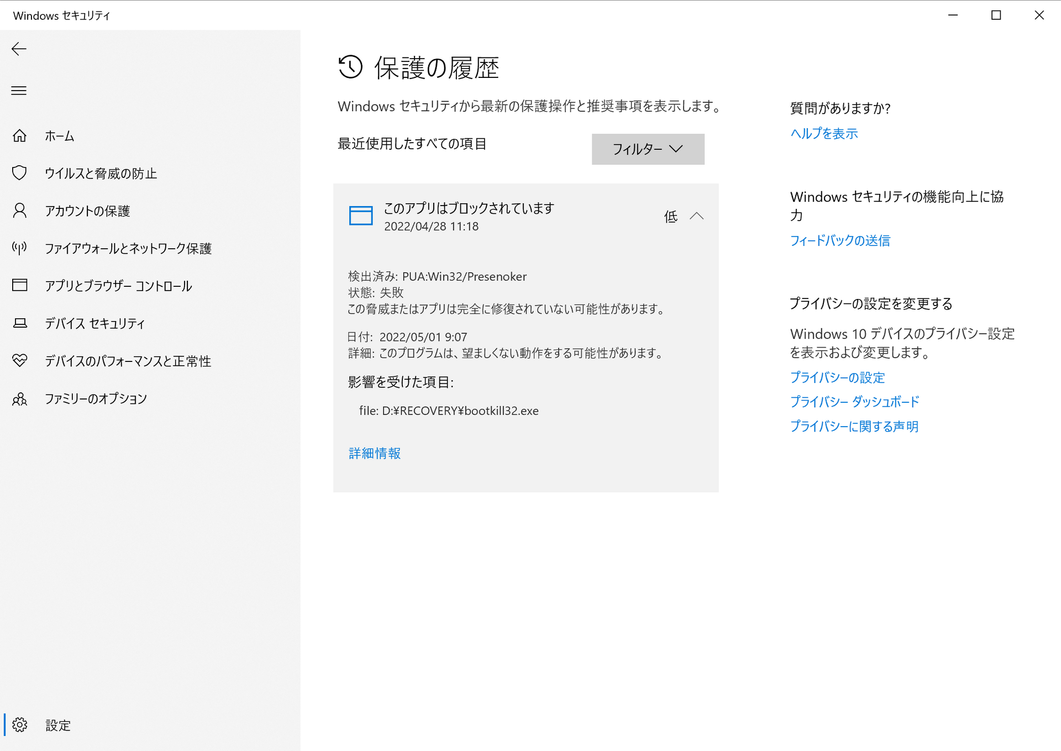Click the back arrow icon
Viewport: 1061px width, 751px height.
click(x=19, y=49)
